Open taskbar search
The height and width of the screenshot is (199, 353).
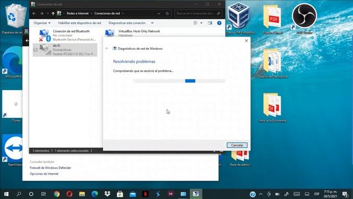coord(19,194)
